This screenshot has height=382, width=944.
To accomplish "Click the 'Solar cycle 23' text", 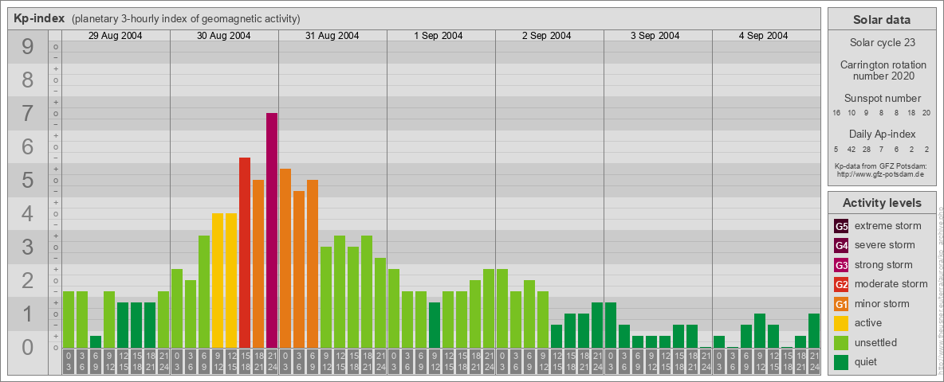I will [x=881, y=43].
